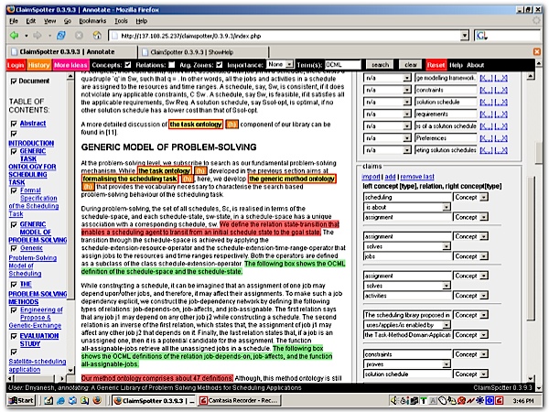Click the red highlighted 'Our method ontology comprises' sentence
549x412 pixels.
(x=157, y=378)
